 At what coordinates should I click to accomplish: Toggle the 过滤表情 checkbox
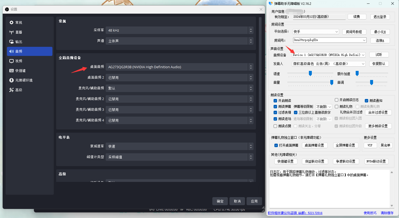point(275,113)
